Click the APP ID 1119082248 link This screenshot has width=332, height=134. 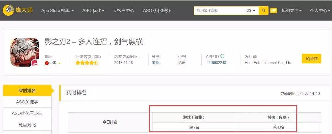(216, 63)
